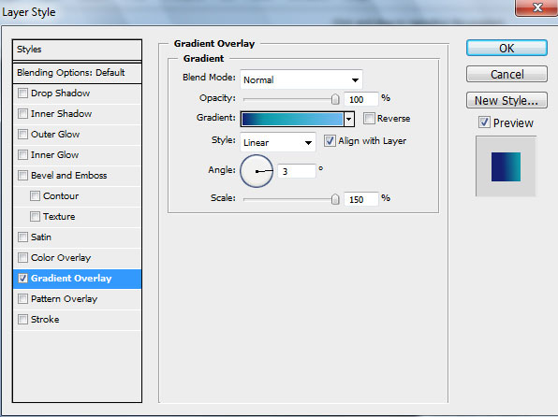Open the gradient picker arrow

pos(349,119)
